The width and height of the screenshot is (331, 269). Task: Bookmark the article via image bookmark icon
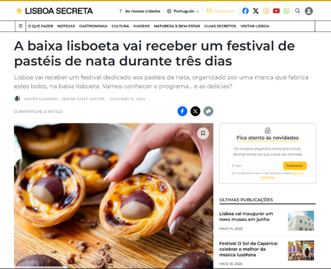tap(203, 133)
